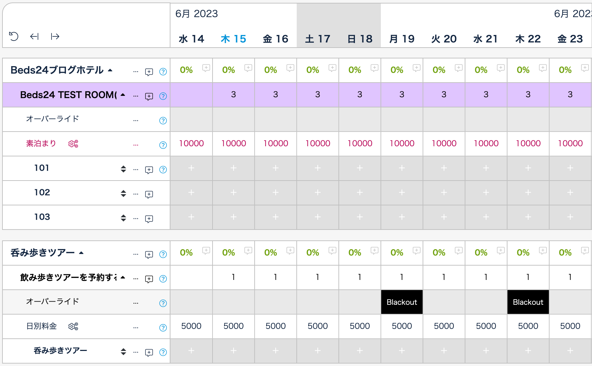The height and width of the screenshot is (366, 592).
Task: Open settings gear next to 素泊まり
Action: point(73,144)
